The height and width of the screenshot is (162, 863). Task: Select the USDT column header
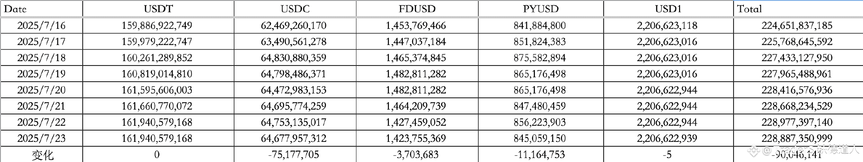[x=158, y=9]
